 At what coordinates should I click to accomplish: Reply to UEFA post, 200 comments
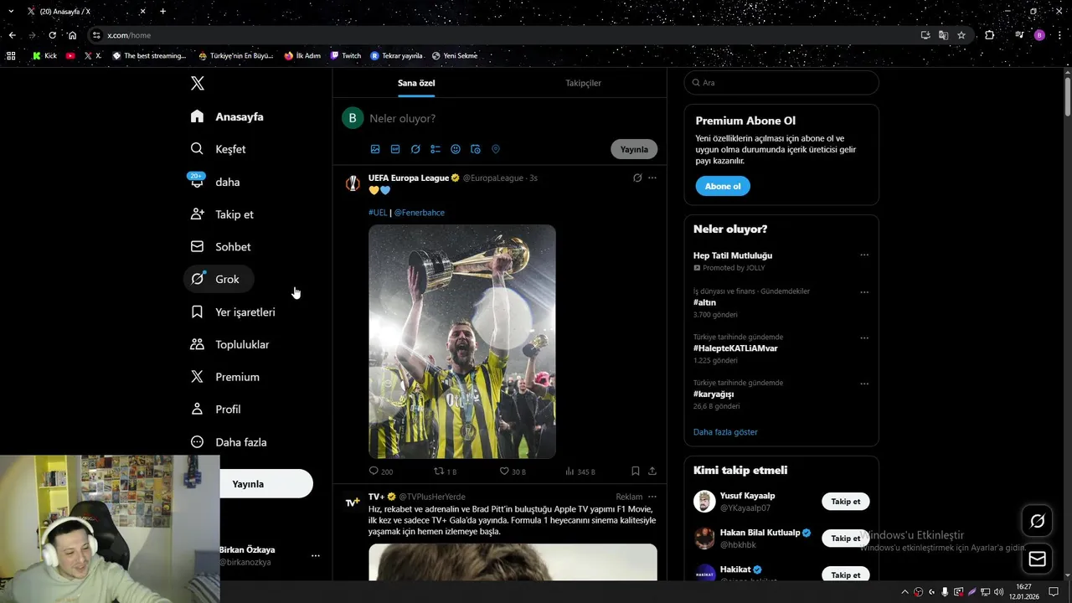[x=381, y=472]
